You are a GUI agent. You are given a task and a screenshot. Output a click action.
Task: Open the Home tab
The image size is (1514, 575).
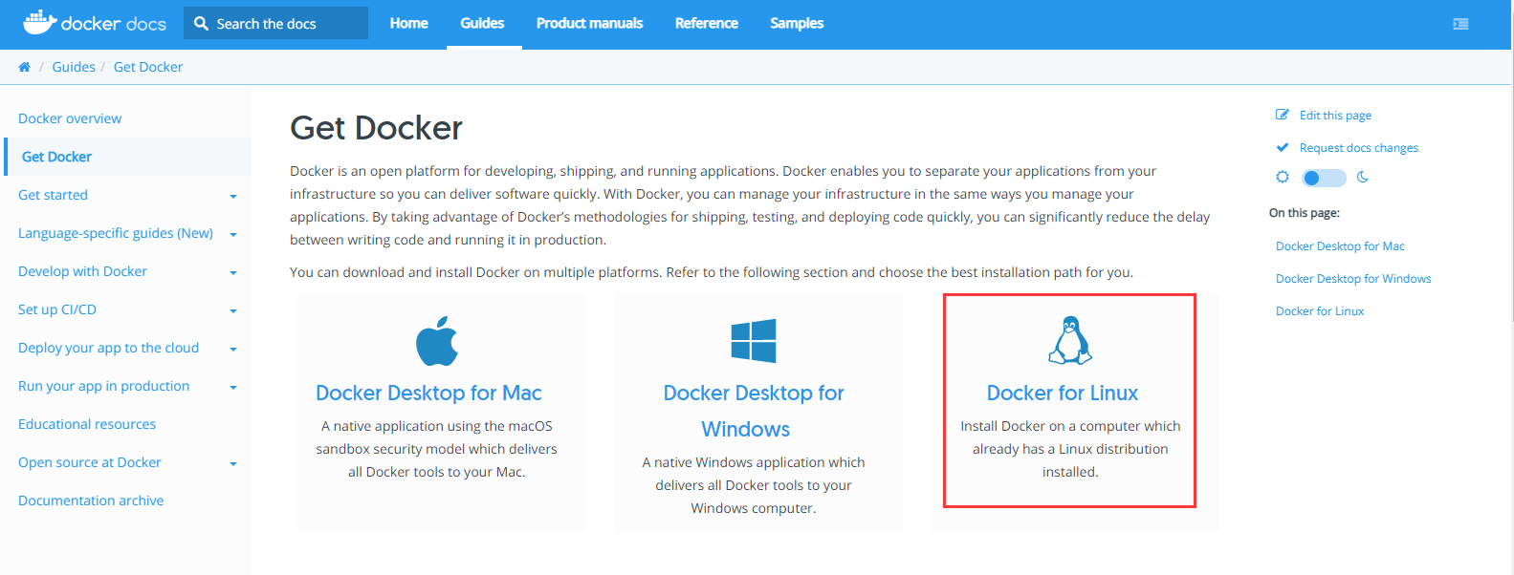pyautogui.click(x=409, y=23)
